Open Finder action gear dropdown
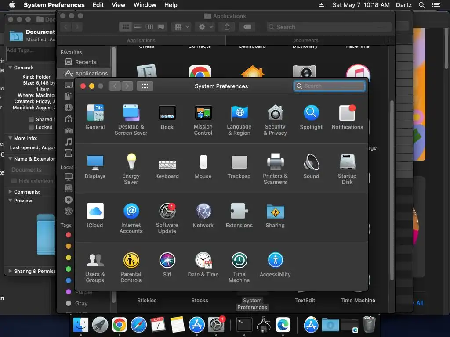This screenshot has height=337, width=450. (205, 27)
